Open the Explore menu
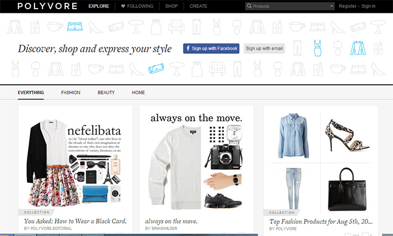This screenshot has width=393, height=236. coord(99,6)
